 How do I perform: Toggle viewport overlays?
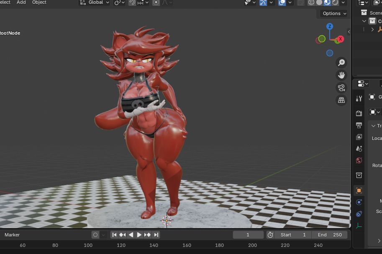point(282,3)
